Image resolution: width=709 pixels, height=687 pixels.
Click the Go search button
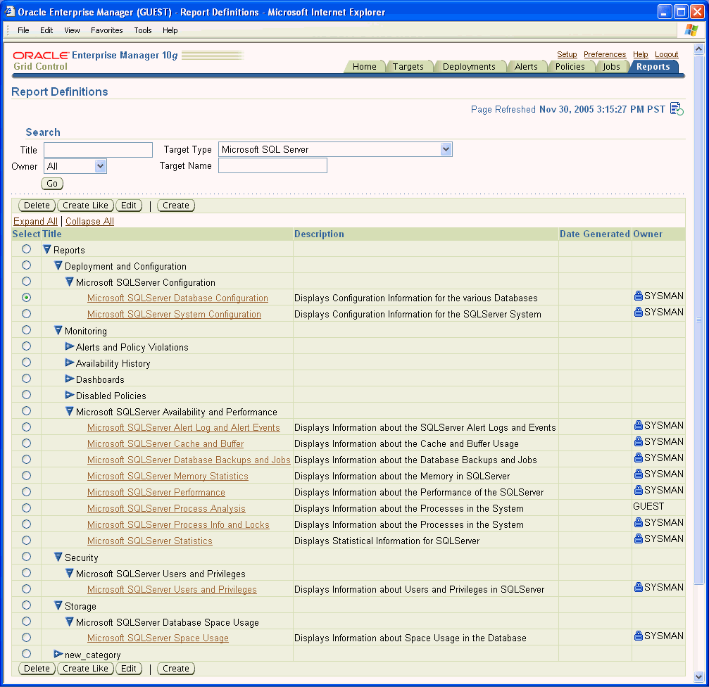pos(52,184)
